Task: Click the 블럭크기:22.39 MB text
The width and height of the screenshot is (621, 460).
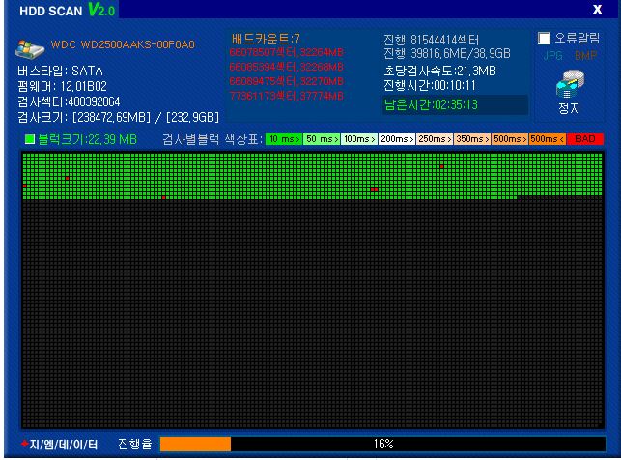Action: (x=88, y=139)
